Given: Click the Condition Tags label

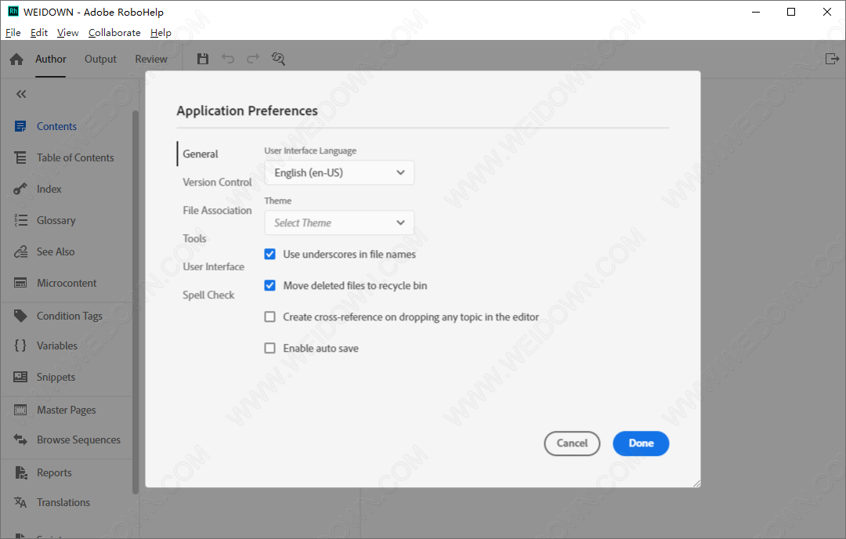Looking at the screenshot, I should pyautogui.click(x=70, y=316).
